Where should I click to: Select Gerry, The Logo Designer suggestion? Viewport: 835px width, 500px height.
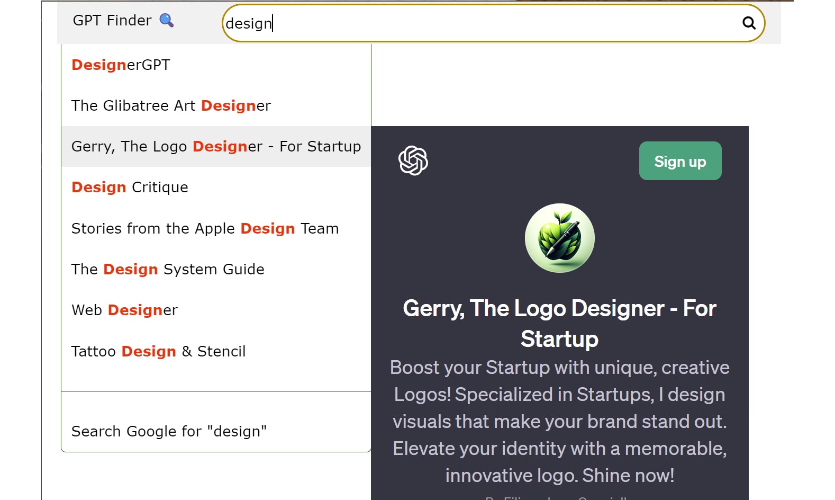(x=216, y=146)
